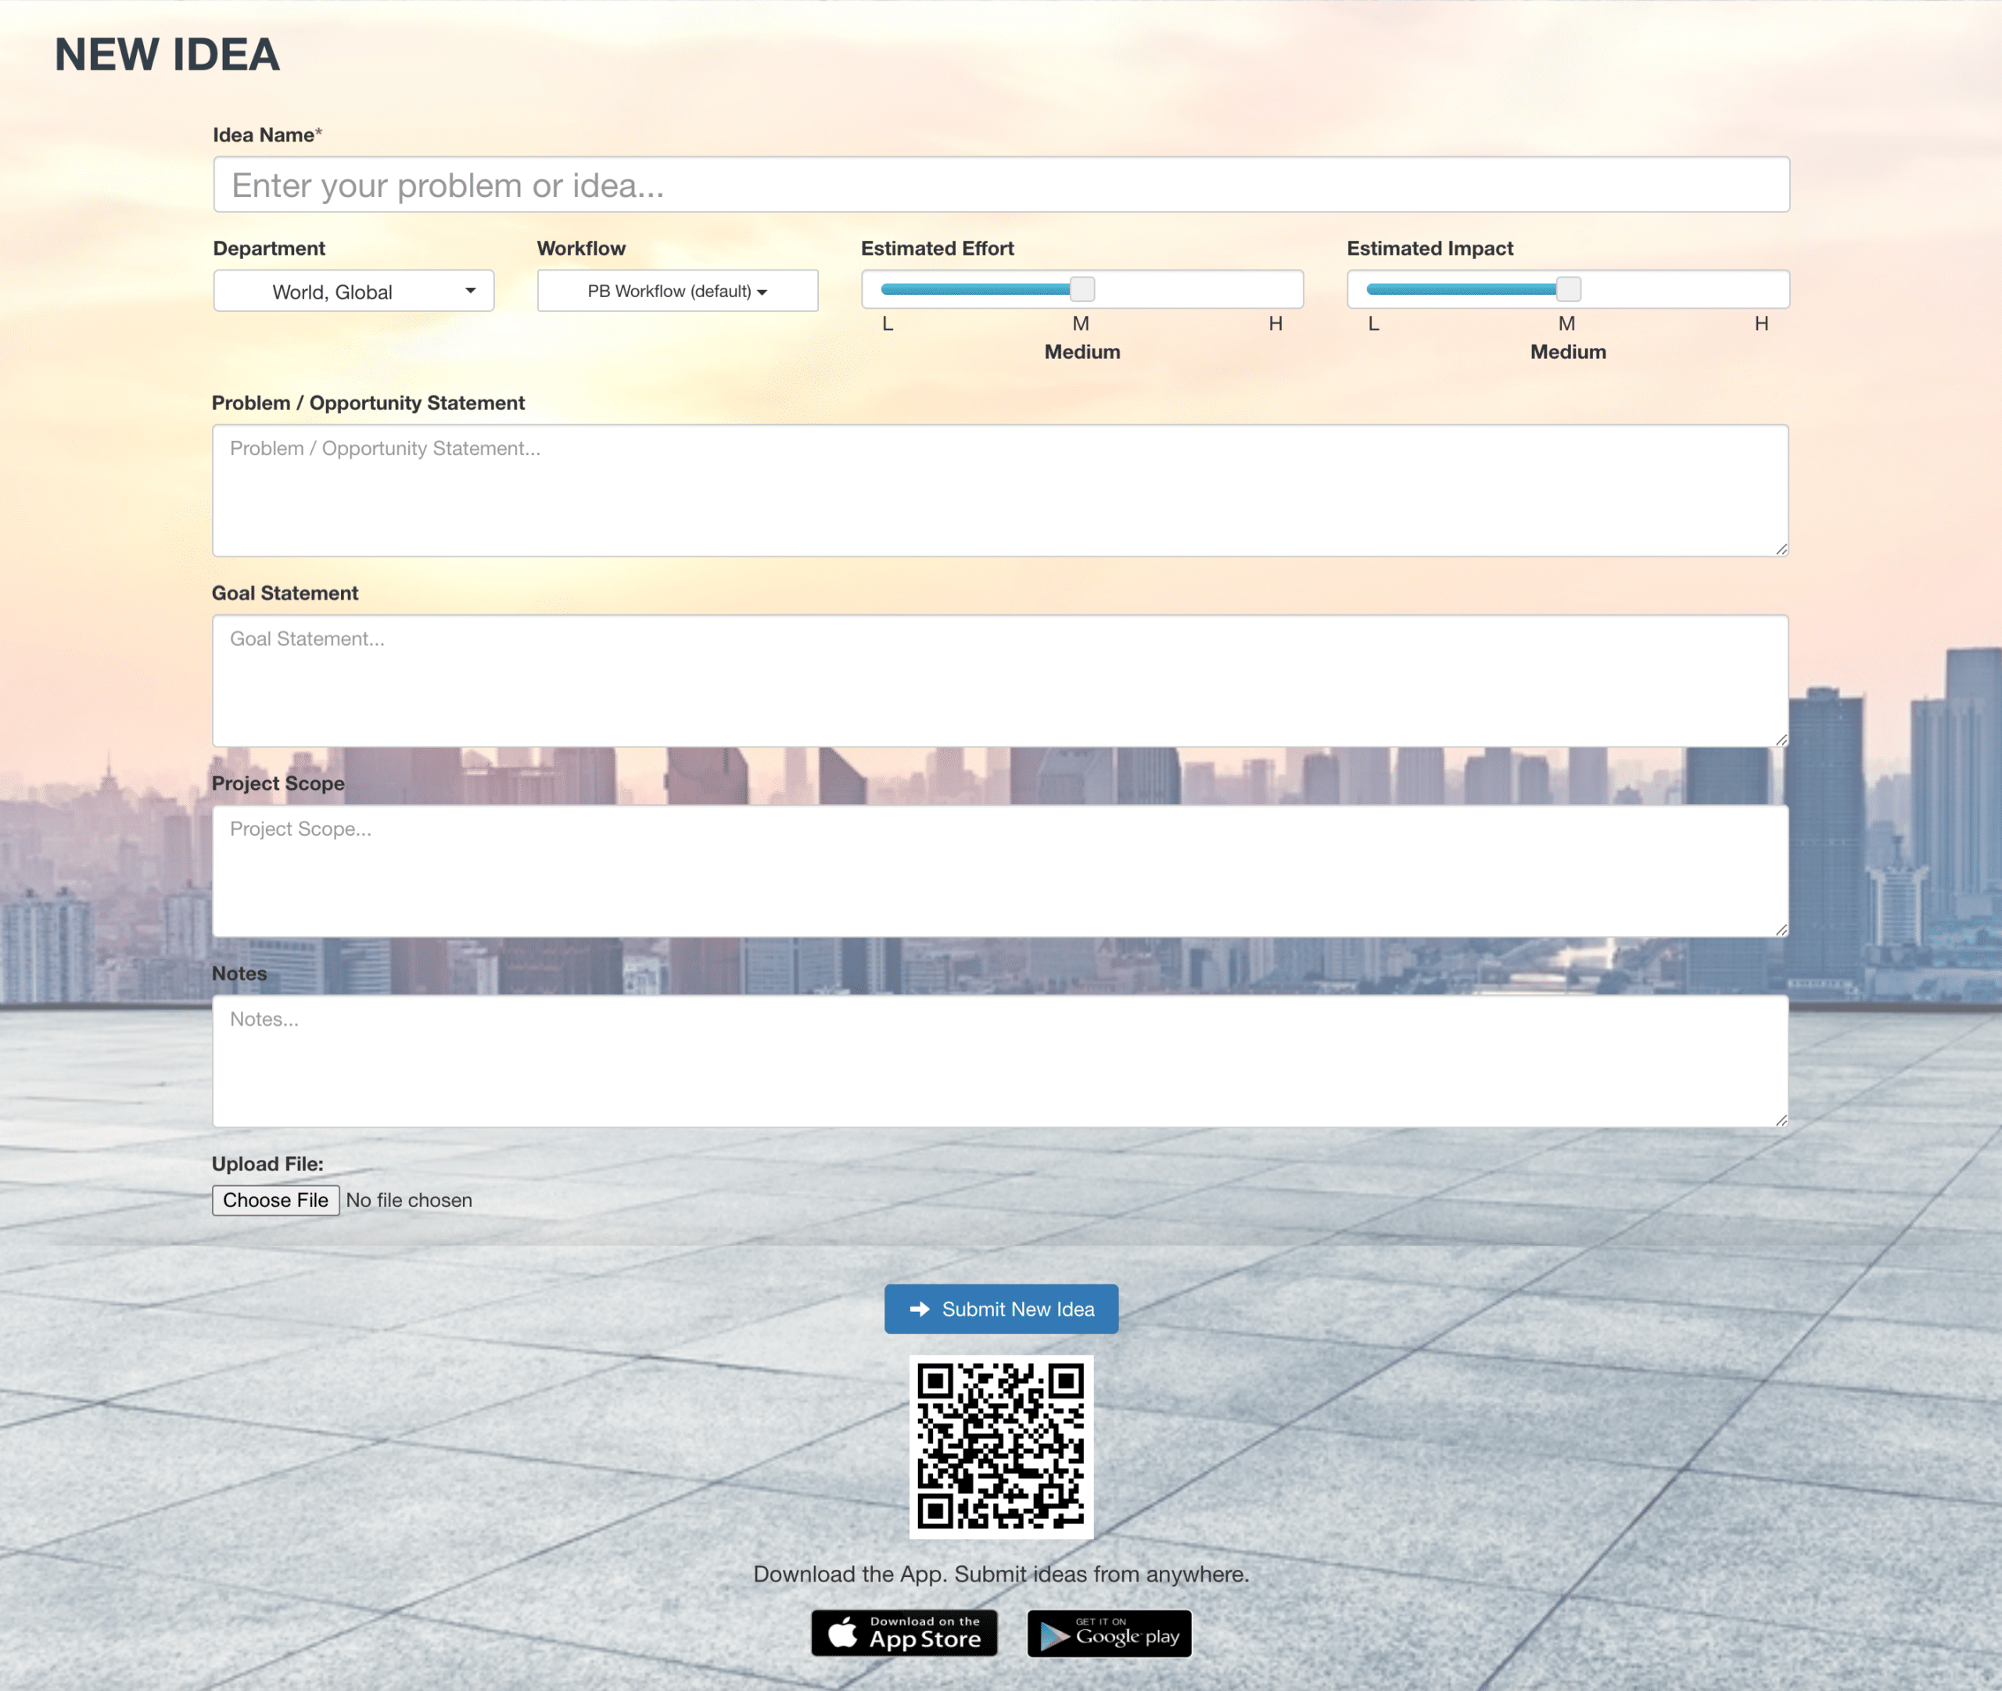Click the Project Scope textarea

(x=1000, y=872)
